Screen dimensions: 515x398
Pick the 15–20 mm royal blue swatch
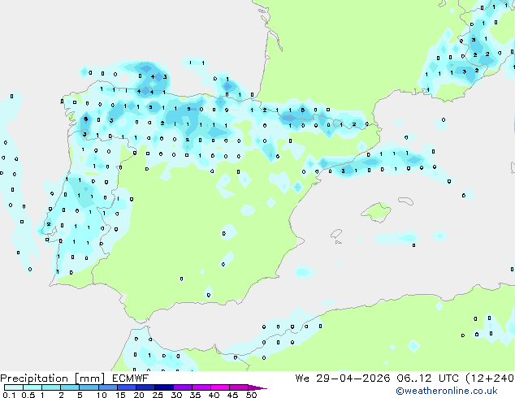coord(127,387)
